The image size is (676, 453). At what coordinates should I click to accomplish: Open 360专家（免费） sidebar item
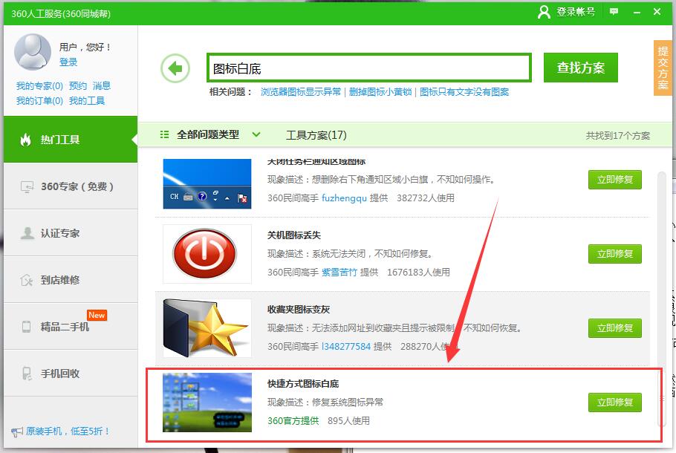[x=70, y=186]
